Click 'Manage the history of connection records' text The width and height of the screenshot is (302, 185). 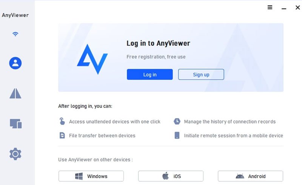(230, 122)
